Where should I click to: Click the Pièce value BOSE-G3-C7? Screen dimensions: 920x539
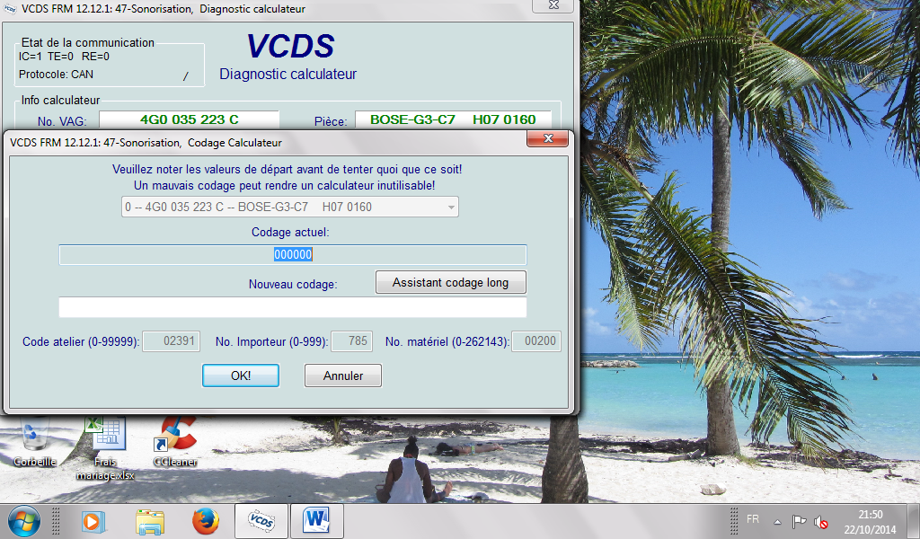coord(453,119)
